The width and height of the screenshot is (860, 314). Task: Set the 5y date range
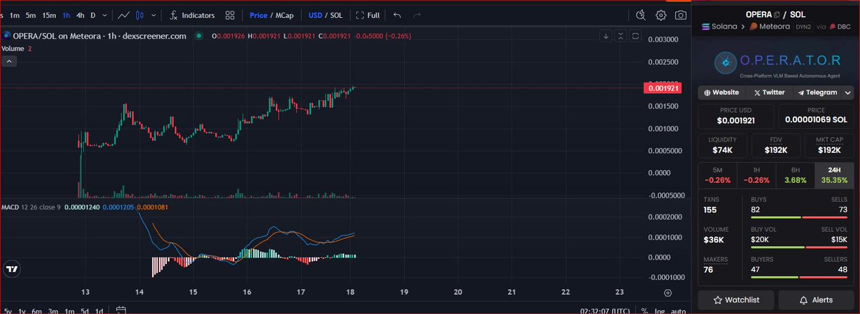point(6,310)
